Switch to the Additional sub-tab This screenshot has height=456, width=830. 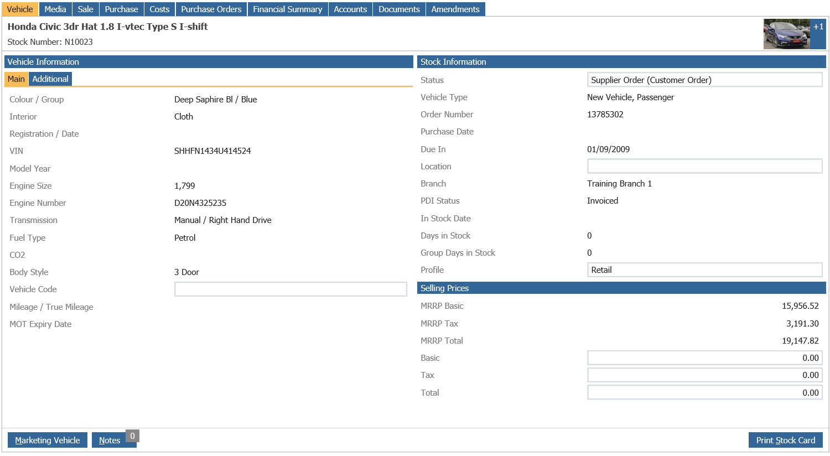pos(50,79)
